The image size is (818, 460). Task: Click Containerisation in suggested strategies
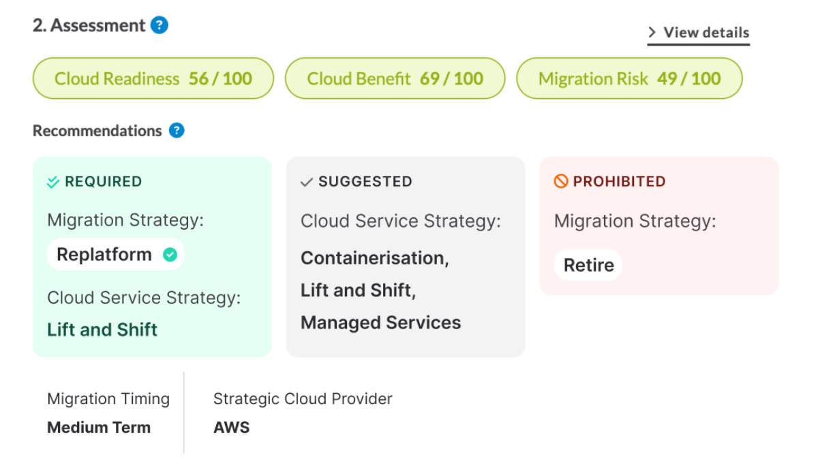click(375, 258)
